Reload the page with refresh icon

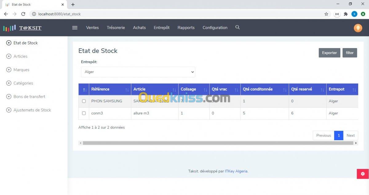(x=23, y=14)
